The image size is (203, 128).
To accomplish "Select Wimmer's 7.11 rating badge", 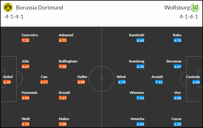I will 140,98.
